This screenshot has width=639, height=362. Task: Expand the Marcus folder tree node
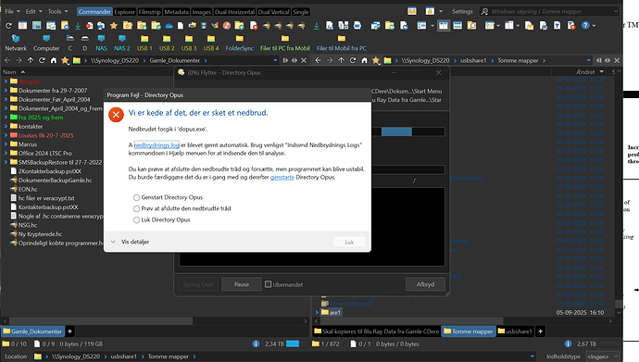(6, 144)
